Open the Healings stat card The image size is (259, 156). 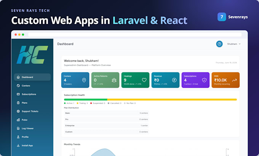point(135,80)
